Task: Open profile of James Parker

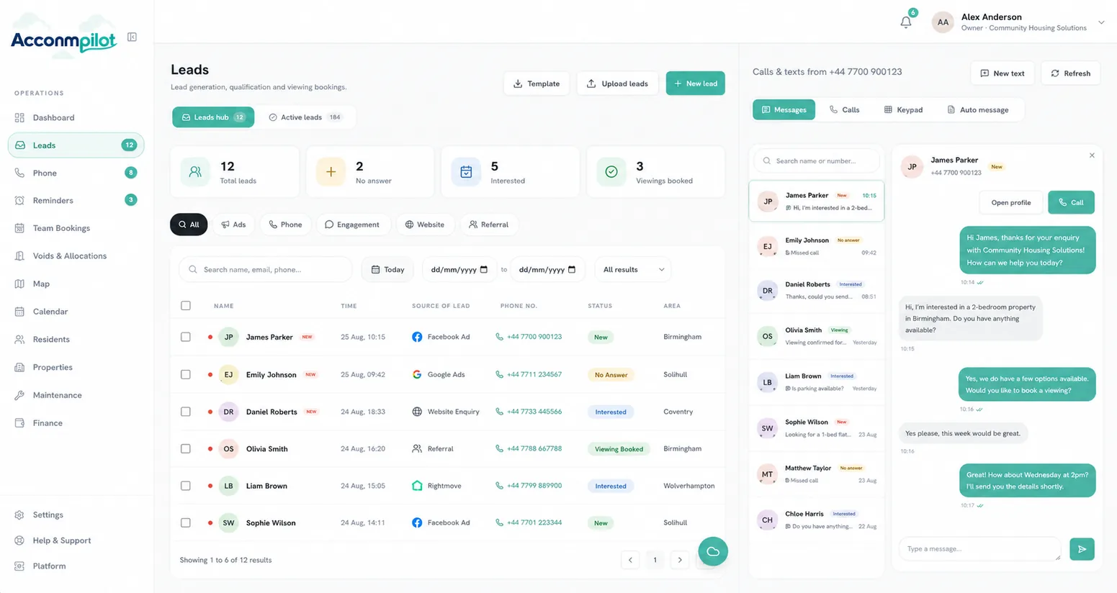Action: (1010, 202)
